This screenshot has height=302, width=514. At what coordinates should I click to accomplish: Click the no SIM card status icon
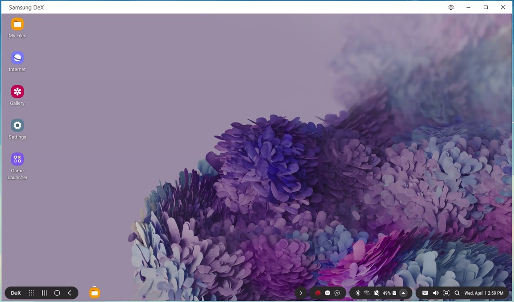[376, 293]
